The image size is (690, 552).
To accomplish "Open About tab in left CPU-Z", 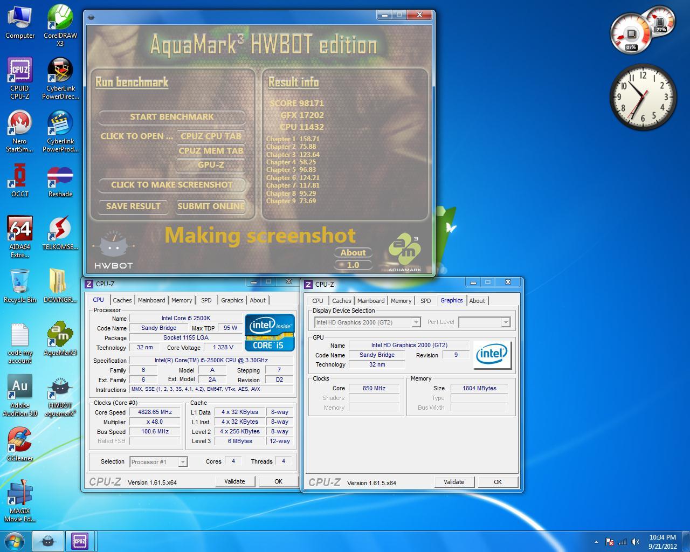I will (x=258, y=300).
